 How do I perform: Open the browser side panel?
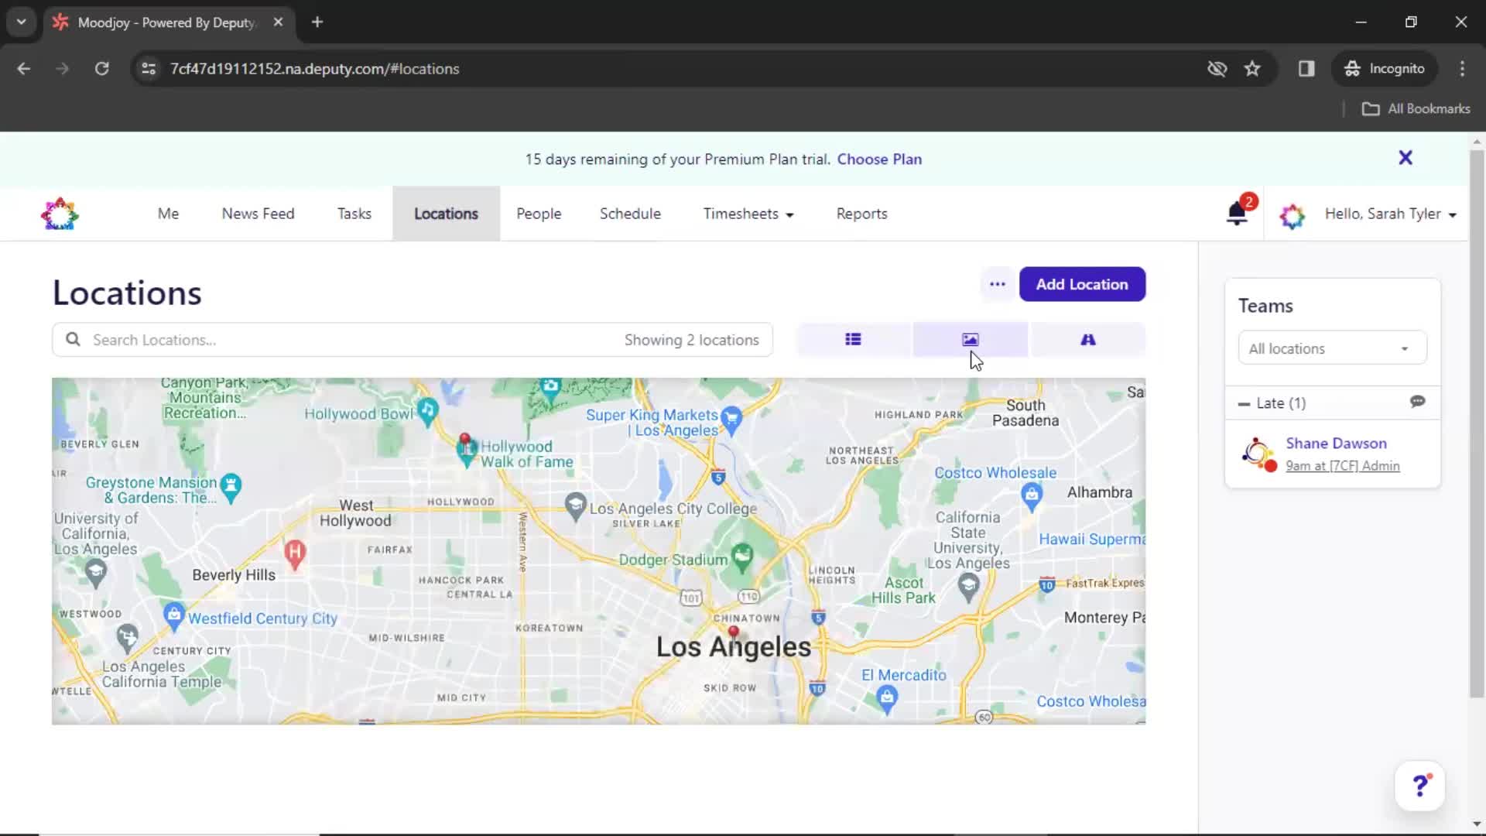tap(1306, 68)
